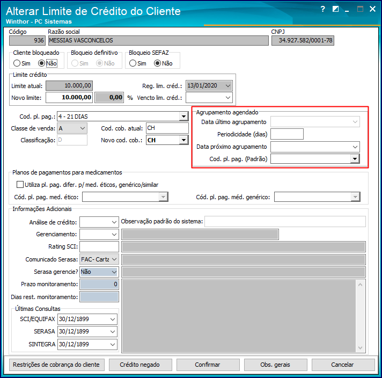Click the large gray observations text area

pos(239,316)
